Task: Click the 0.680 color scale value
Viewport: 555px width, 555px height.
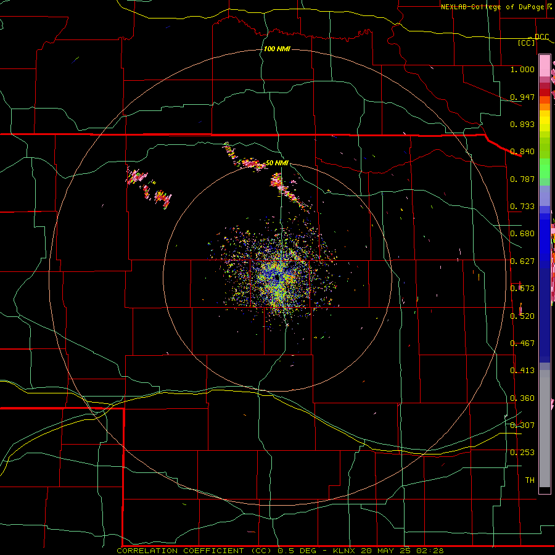Action: point(522,234)
